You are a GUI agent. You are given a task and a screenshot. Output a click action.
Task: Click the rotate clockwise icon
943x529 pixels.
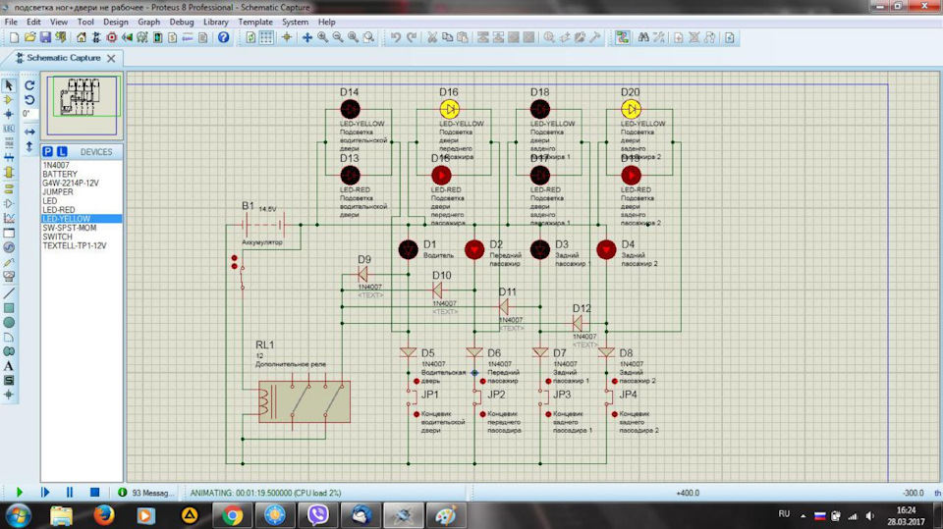point(28,85)
